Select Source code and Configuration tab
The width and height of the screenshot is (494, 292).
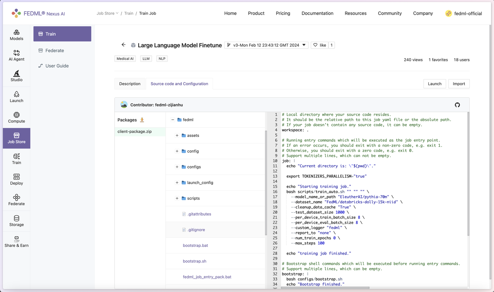click(179, 84)
